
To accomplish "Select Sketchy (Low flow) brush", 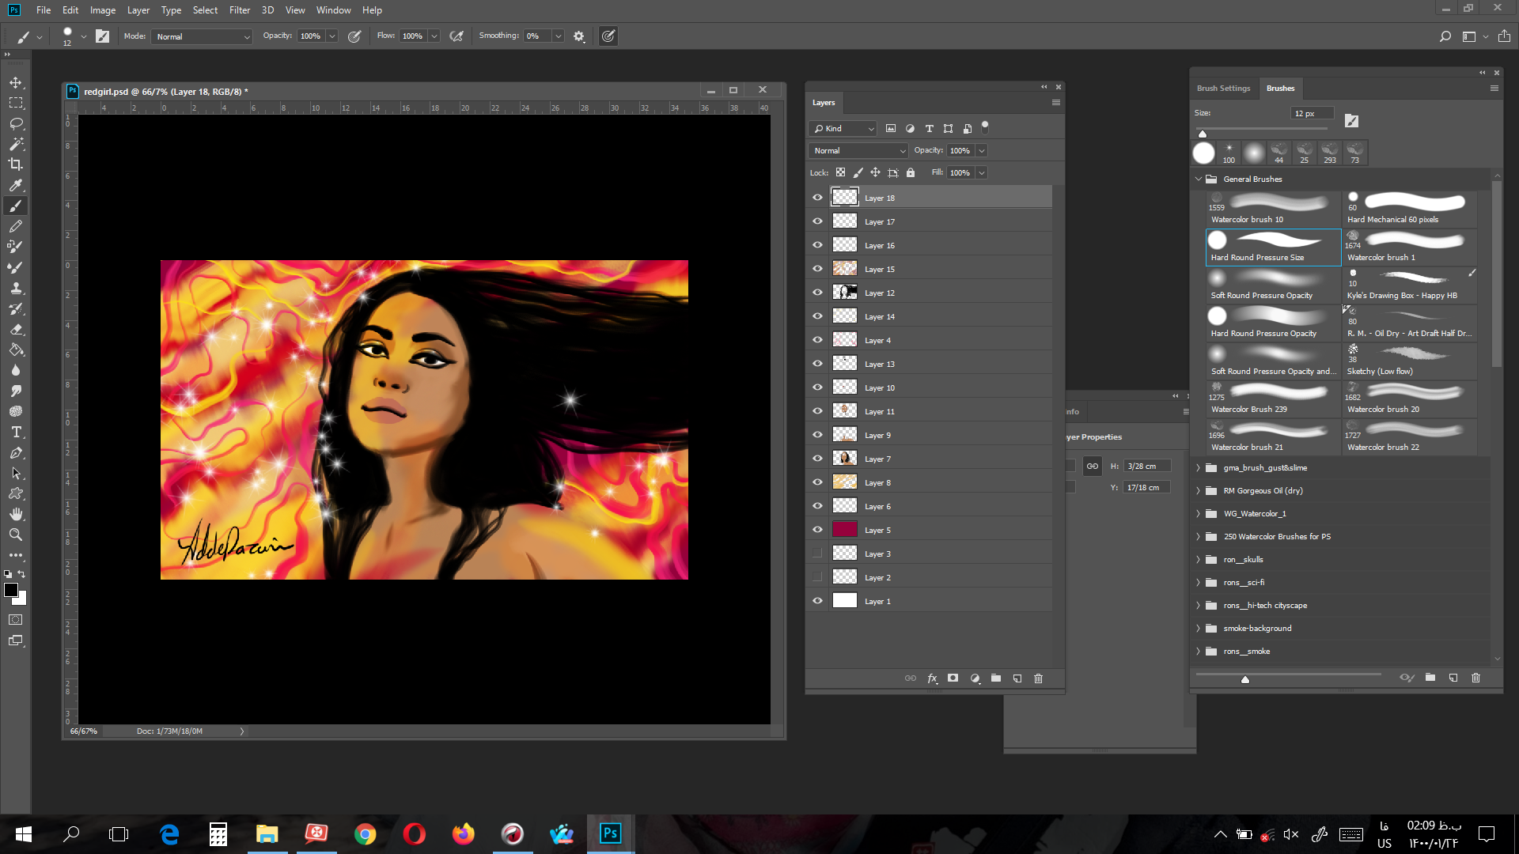I will click(x=1410, y=361).
